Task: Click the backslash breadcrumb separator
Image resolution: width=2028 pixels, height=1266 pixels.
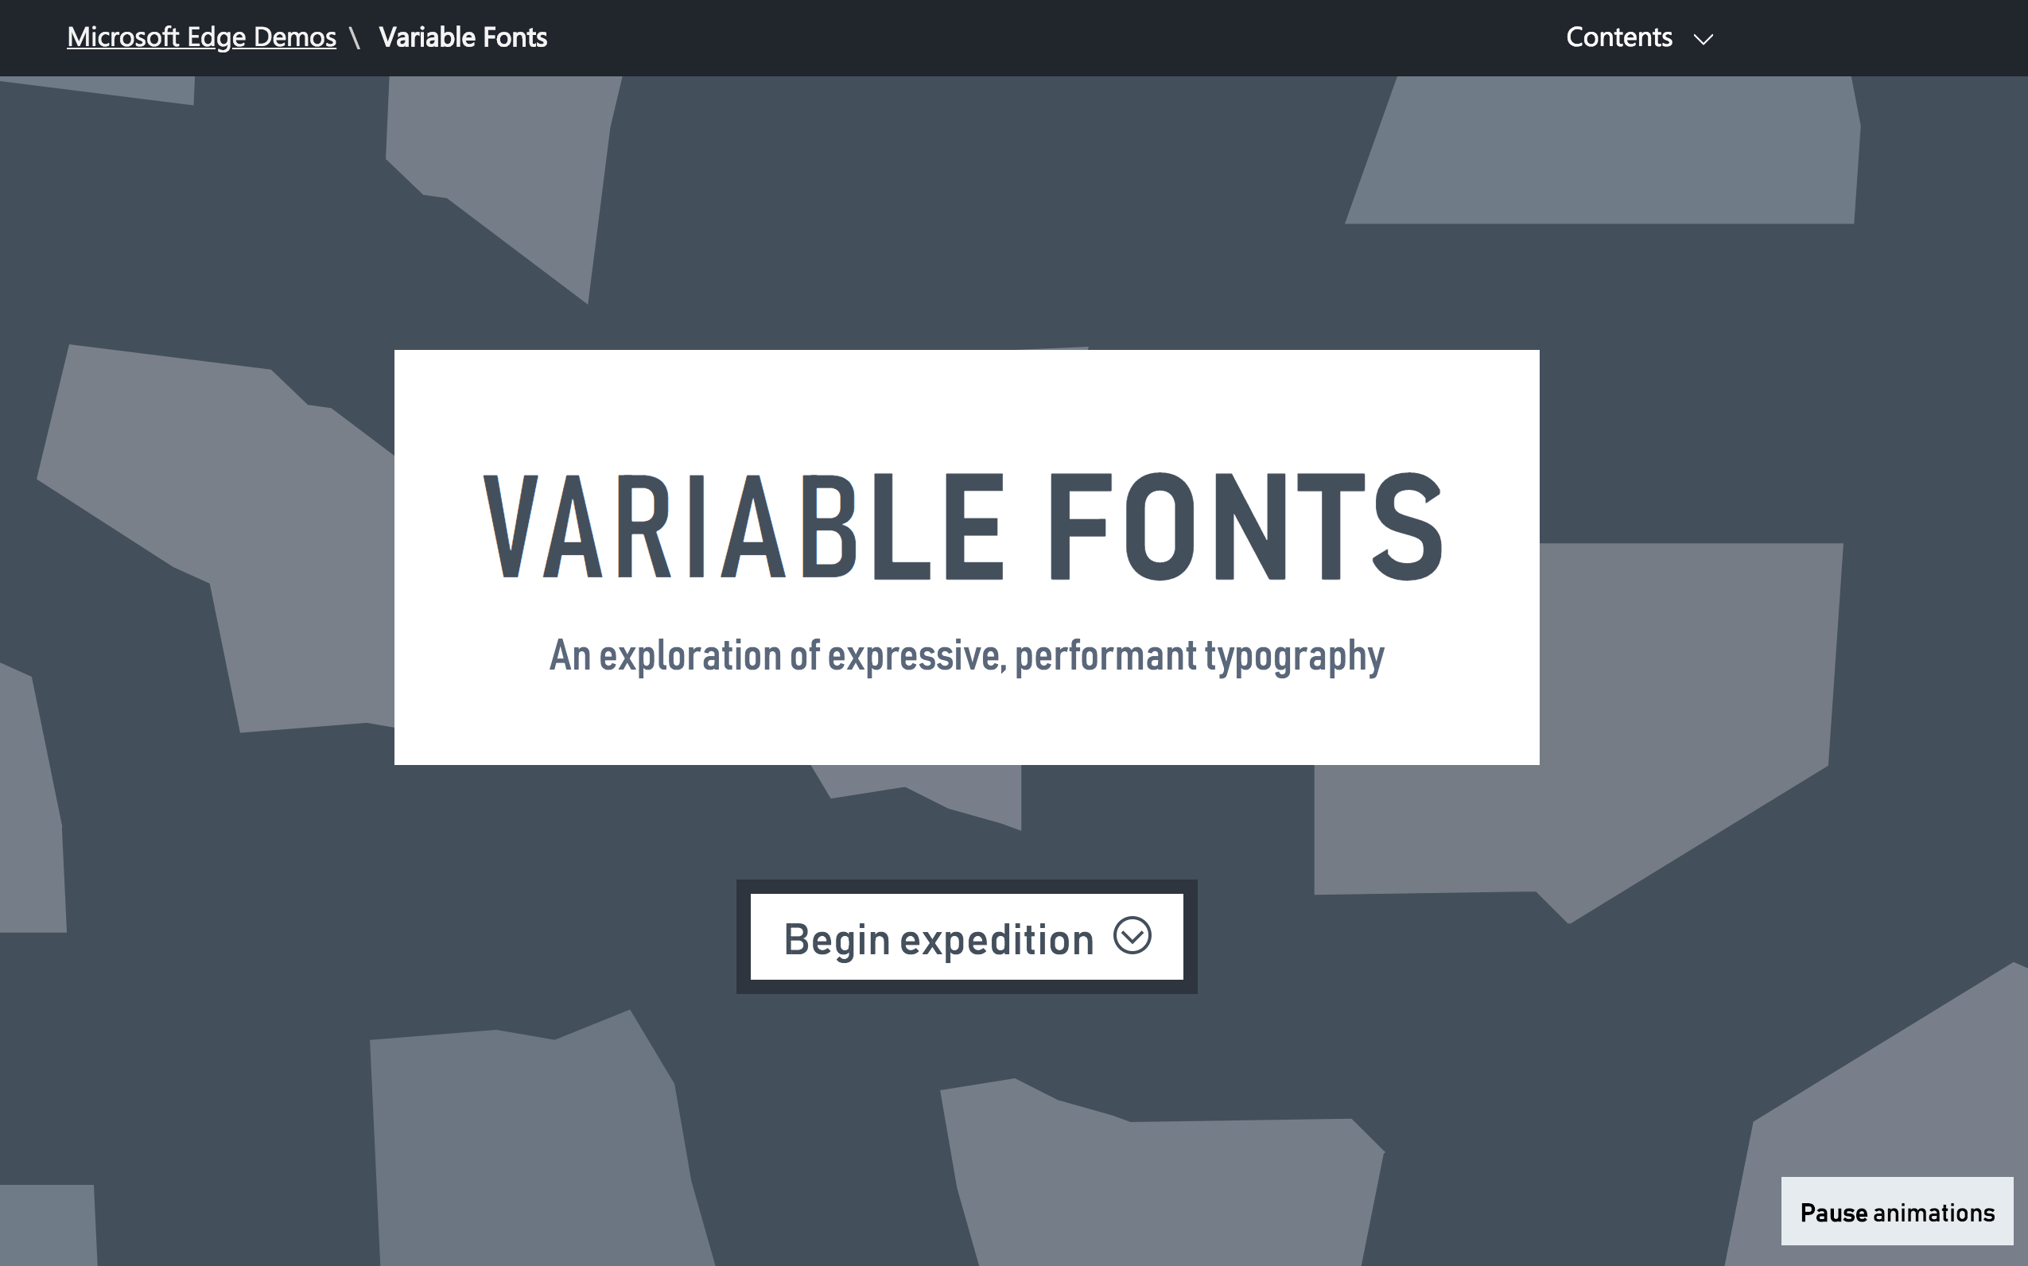Action: click(x=355, y=37)
